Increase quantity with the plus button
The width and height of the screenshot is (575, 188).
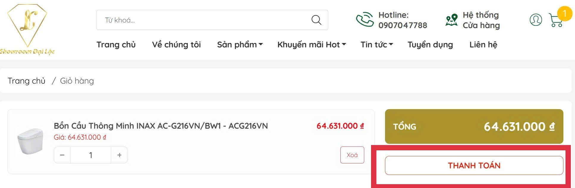tap(119, 155)
